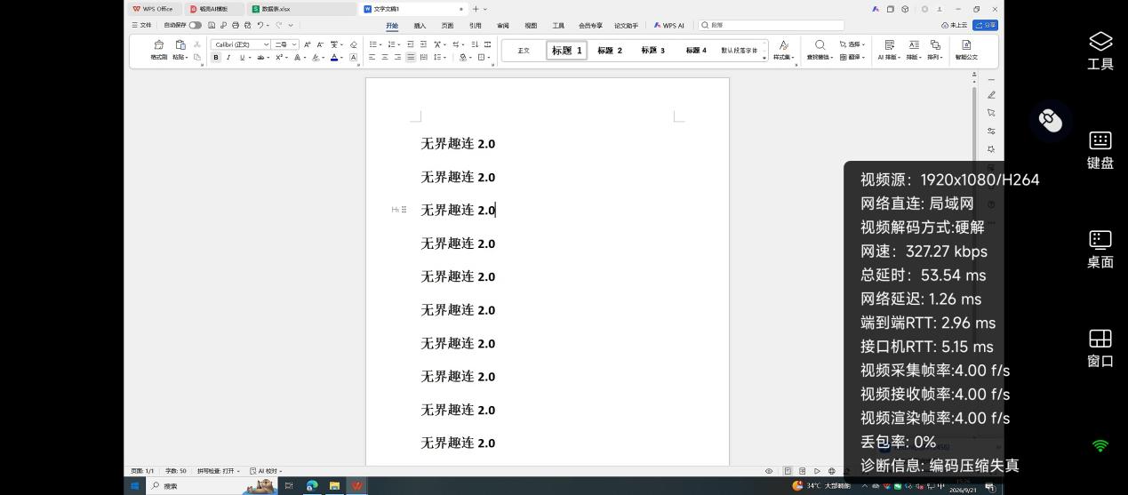The height and width of the screenshot is (495, 1128).
Task: Click the superscript X² icon
Action: pyautogui.click(x=279, y=57)
